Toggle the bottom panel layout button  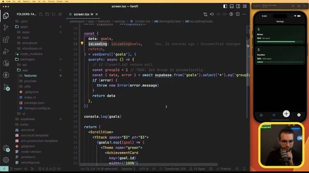[232, 6]
